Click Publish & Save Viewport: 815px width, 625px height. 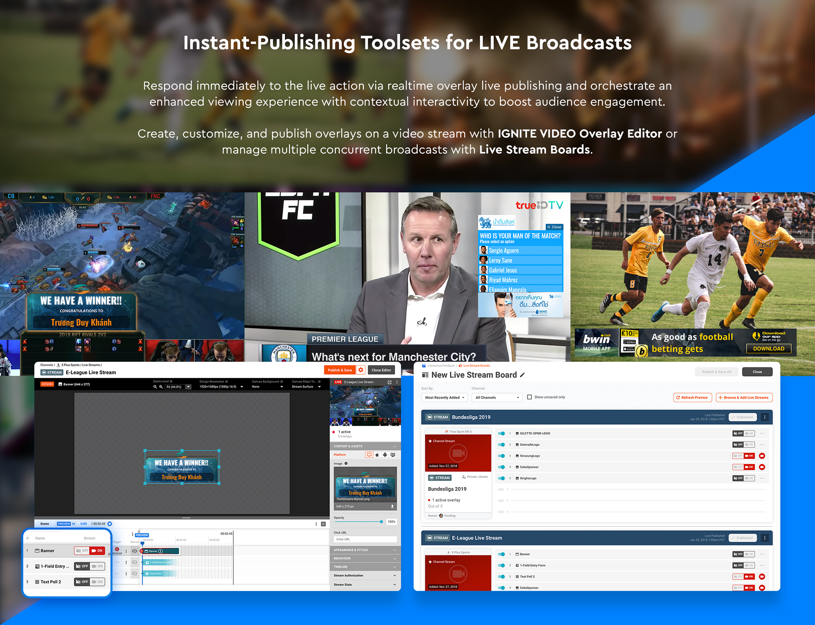pyautogui.click(x=340, y=370)
